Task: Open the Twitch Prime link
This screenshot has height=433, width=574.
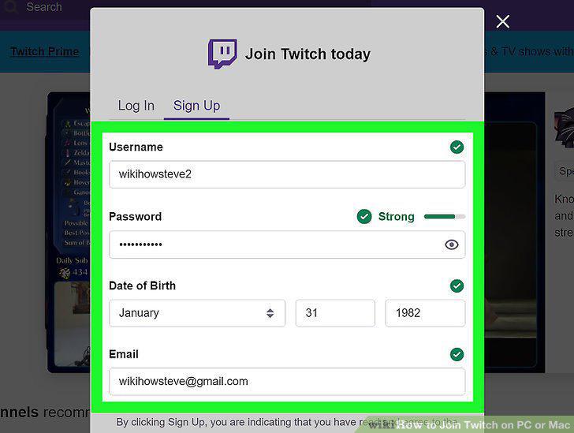Action: click(45, 51)
